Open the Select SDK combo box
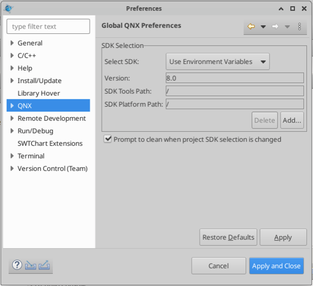The image size is (313, 286). coord(218,62)
